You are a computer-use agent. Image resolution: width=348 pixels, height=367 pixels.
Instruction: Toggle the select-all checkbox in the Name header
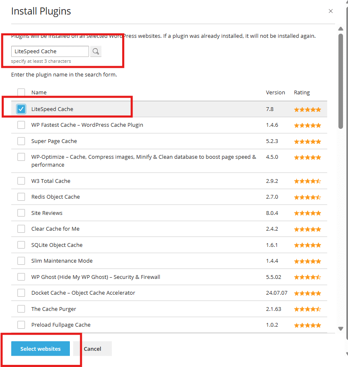(21, 92)
